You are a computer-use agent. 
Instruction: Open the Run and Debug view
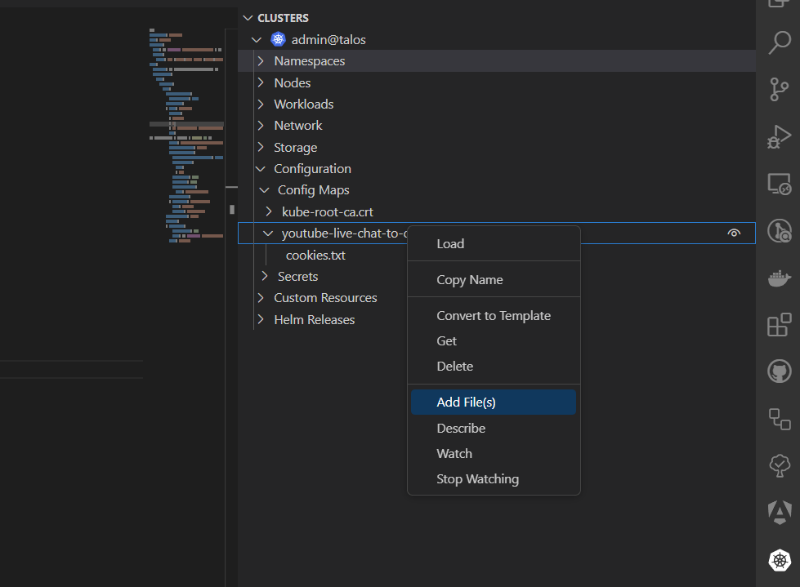coord(779,136)
